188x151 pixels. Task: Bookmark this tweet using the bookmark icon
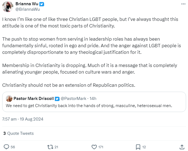coord(138,147)
